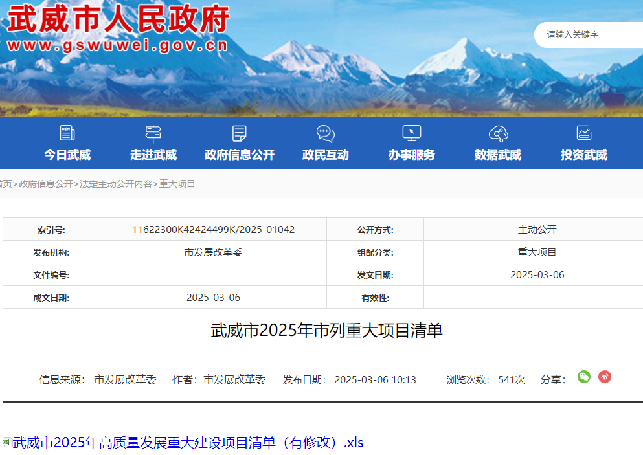This screenshot has height=455, width=643.
Task: Click the 投资武威 chart icon
Action: [584, 133]
